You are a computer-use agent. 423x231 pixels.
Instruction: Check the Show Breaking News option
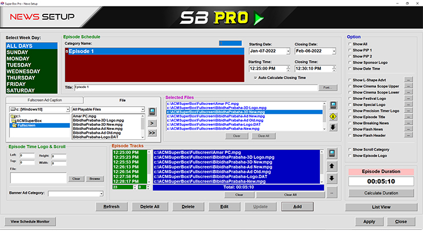click(350, 122)
